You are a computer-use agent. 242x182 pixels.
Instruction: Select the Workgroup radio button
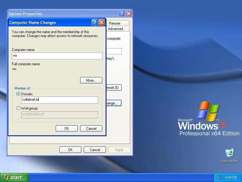click(x=18, y=108)
